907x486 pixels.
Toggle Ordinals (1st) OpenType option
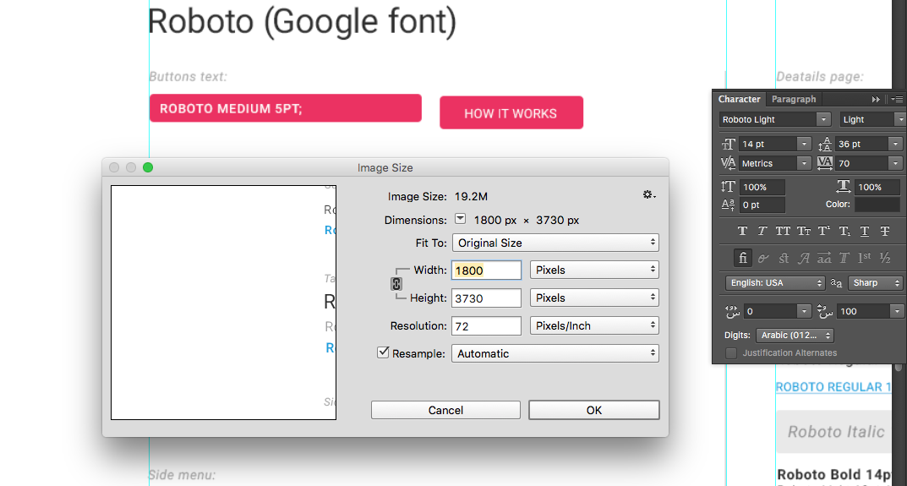(865, 258)
